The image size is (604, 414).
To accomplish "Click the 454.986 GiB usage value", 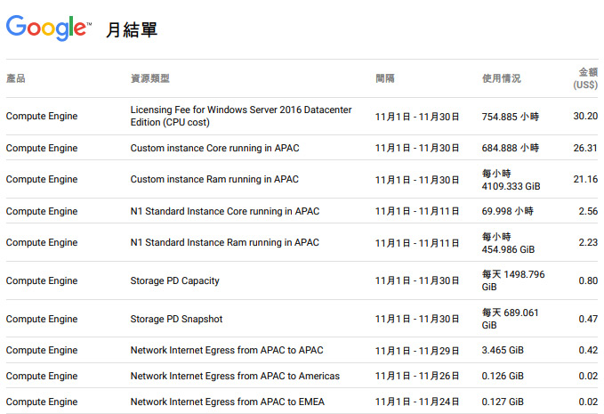I will [x=508, y=243].
